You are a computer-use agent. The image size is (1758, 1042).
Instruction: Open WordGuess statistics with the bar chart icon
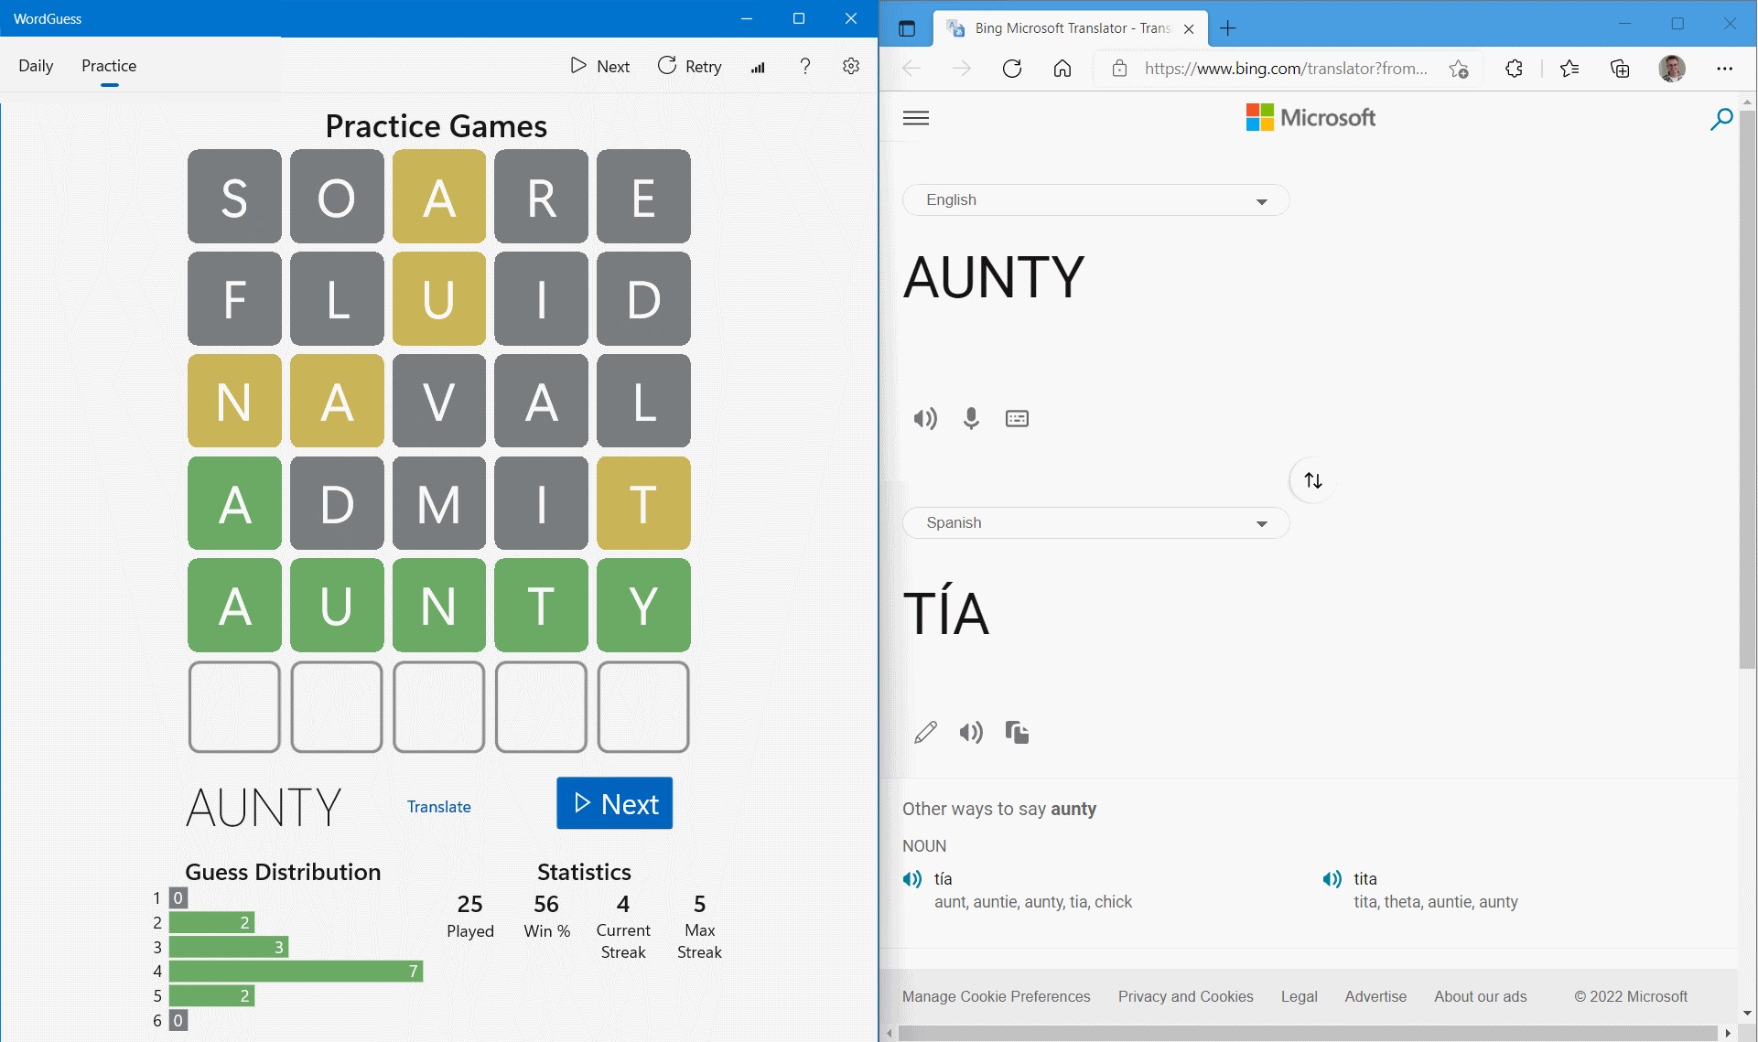(x=759, y=66)
